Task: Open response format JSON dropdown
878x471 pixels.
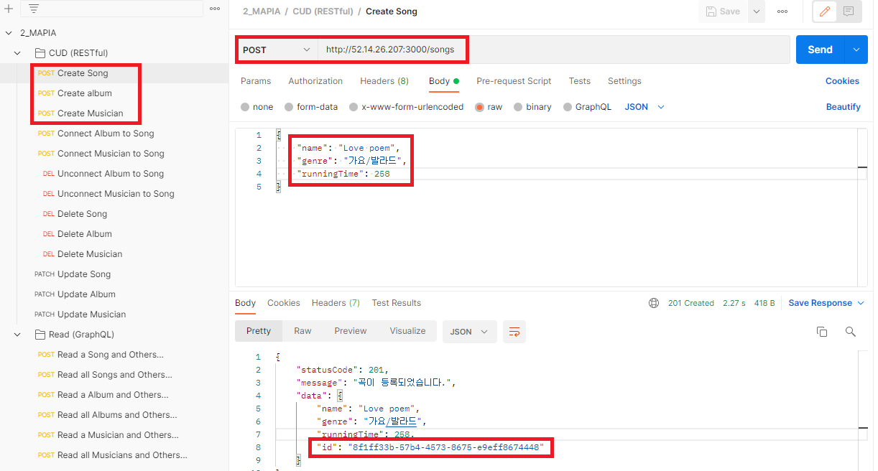Action: click(x=468, y=332)
